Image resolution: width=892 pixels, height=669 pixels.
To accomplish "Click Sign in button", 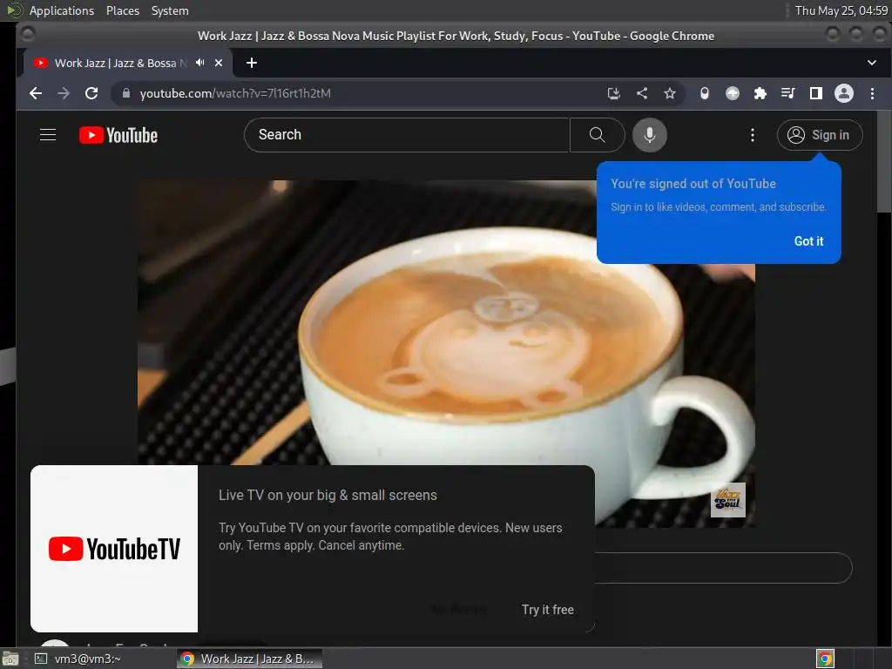I will [x=819, y=135].
